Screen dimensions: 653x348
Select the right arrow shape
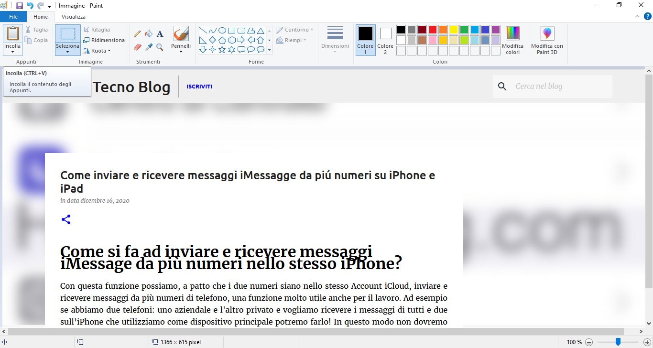tap(241, 40)
